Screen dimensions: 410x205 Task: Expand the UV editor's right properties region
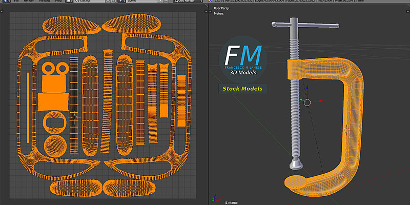coord(207,11)
